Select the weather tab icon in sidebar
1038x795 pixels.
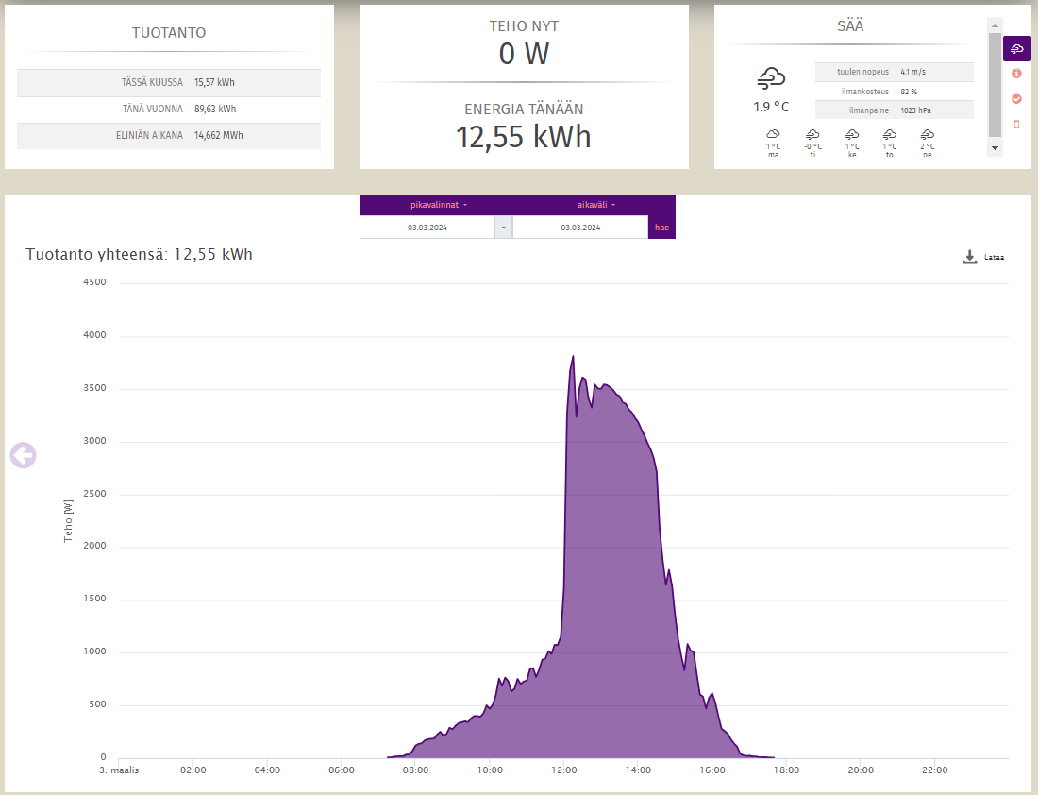[x=1016, y=48]
